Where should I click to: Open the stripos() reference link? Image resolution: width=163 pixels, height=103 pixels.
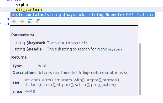coord(94,80)
